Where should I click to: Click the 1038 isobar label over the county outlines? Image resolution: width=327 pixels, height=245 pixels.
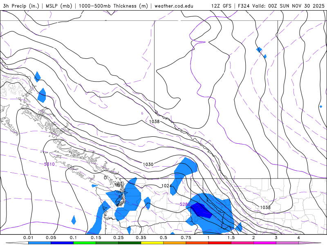[x=265, y=207]
